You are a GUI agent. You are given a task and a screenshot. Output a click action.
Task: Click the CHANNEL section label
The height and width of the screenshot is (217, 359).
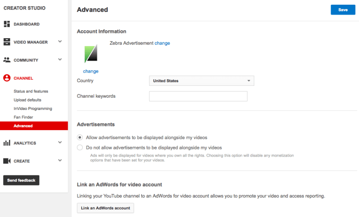click(x=23, y=78)
